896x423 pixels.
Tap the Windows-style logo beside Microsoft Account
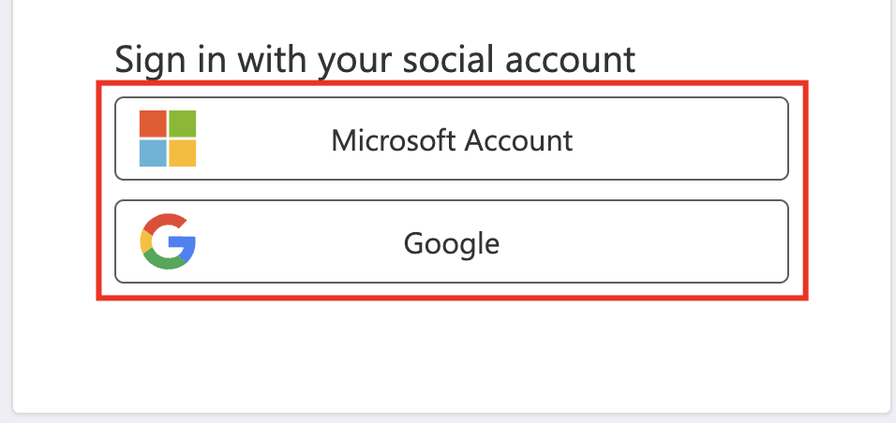tap(168, 139)
